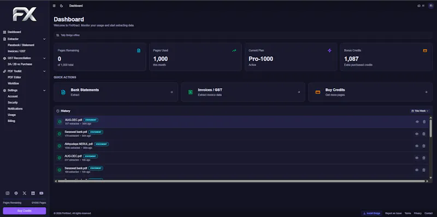Toggle dark mode with moon icon
The height and width of the screenshot is (217, 437).
point(61,5)
